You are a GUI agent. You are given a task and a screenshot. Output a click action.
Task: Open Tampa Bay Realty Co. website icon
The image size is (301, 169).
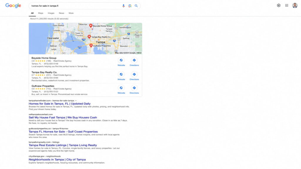tap(121, 74)
